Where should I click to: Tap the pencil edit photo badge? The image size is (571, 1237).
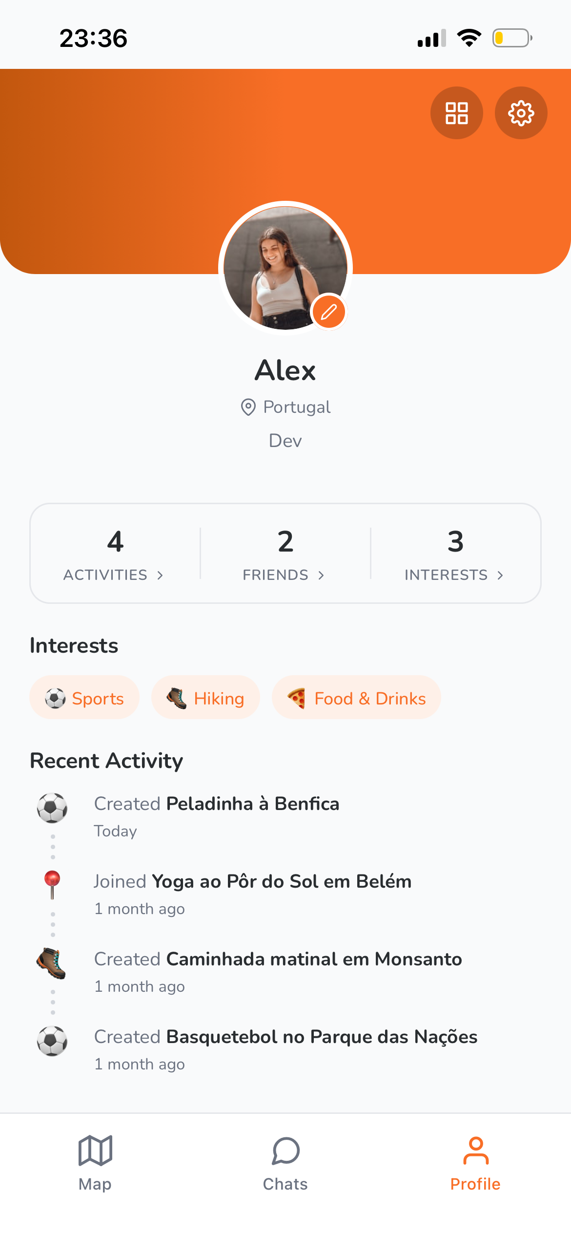pyautogui.click(x=329, y=312)
